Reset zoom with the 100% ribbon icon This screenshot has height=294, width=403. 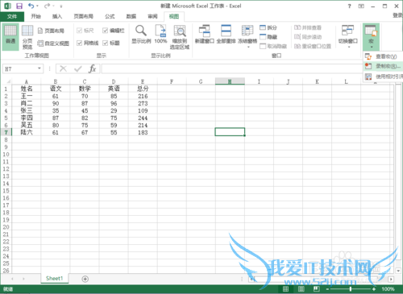pos(160,34)
